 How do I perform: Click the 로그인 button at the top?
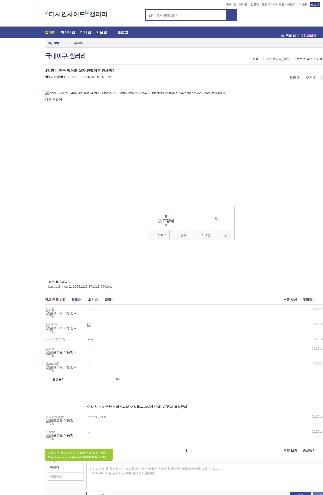point(315,5)
